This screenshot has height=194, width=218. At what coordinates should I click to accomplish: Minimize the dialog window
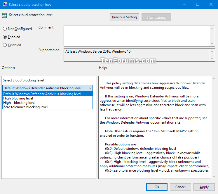(x=184, y=4)
